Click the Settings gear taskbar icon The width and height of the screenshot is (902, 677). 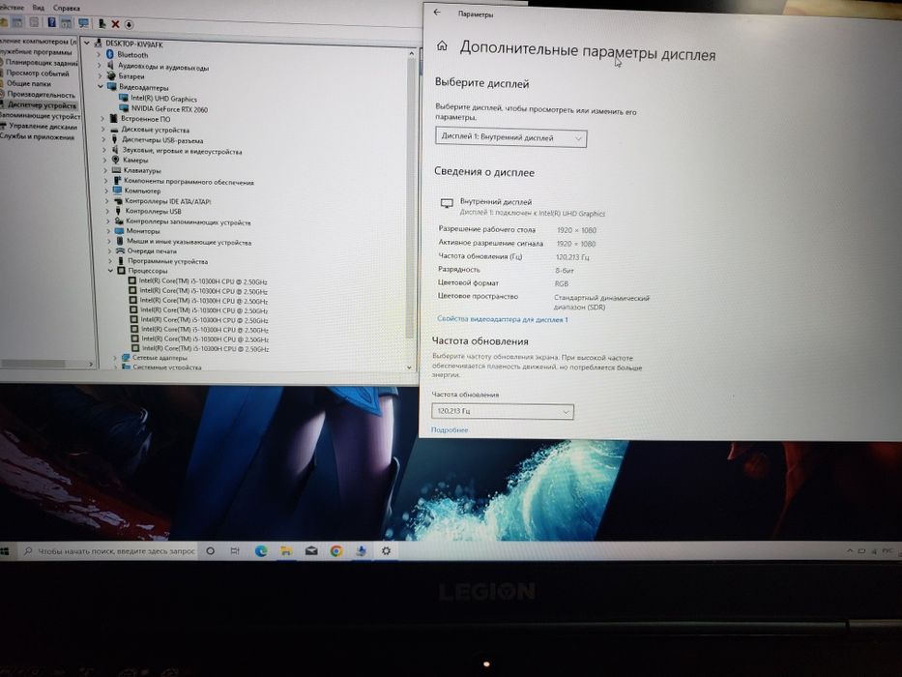386,551
